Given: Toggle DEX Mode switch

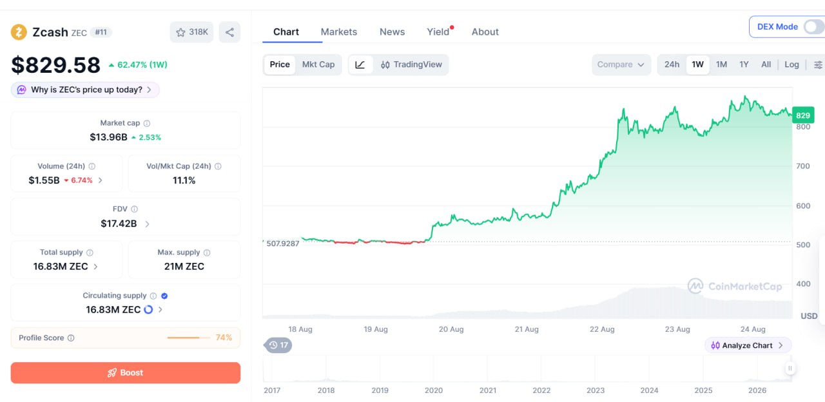Looking at the screenshot, I should click(x=813, y=27).
